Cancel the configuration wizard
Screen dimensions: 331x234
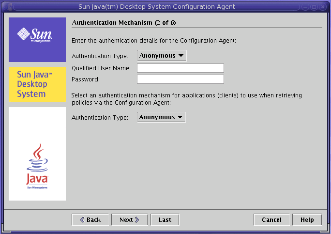271,220
